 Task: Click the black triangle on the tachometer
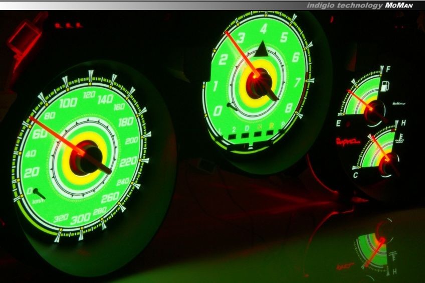(260, 50)
